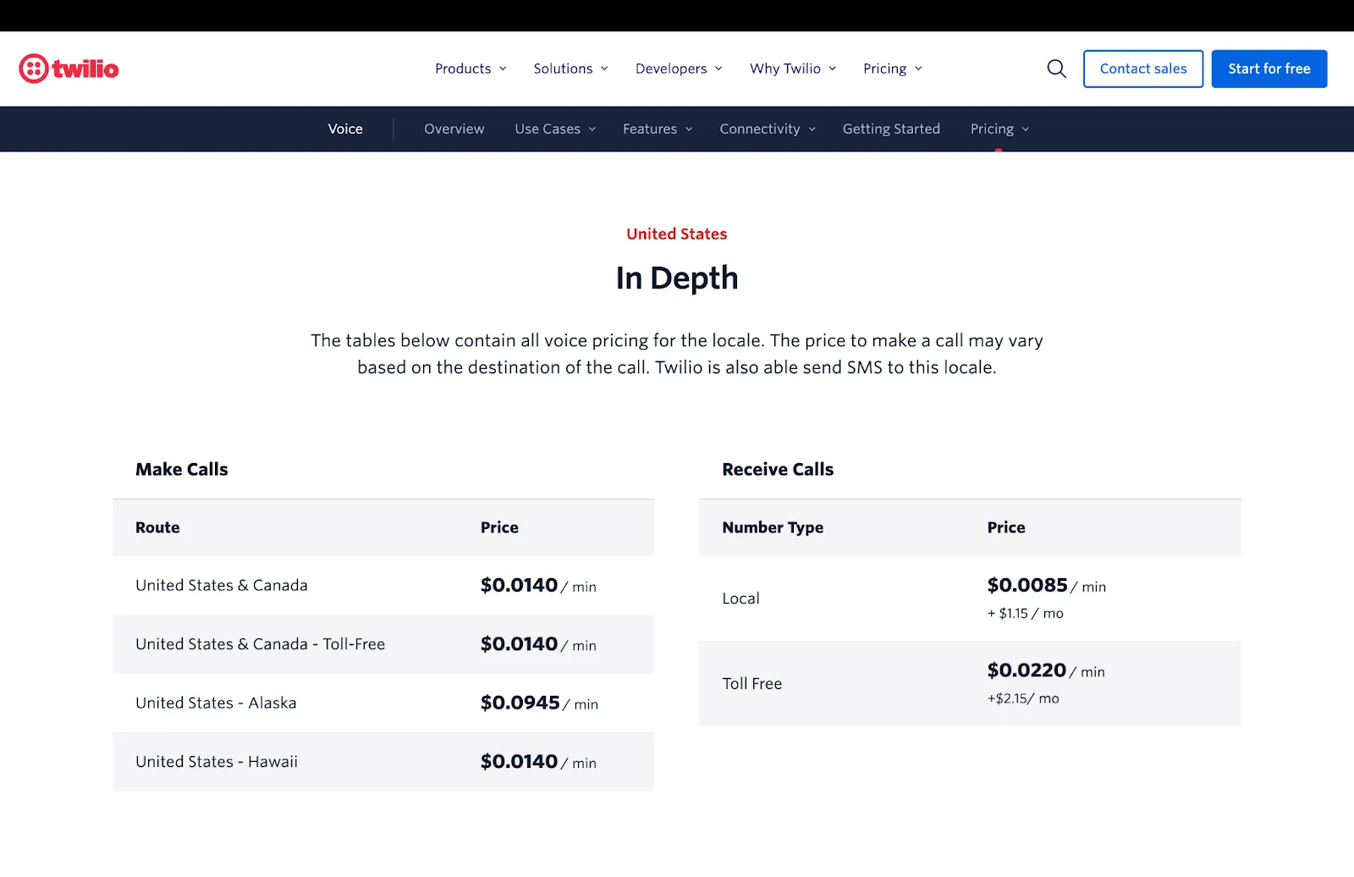
Task: Click the $0.0085 / min Local price
Action: point(1046,585)
